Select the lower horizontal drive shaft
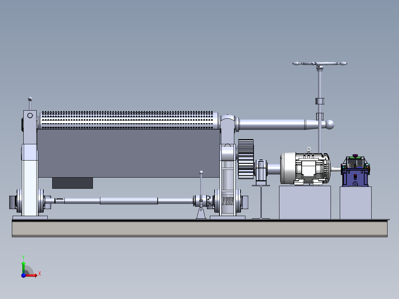 coord(128,201)
